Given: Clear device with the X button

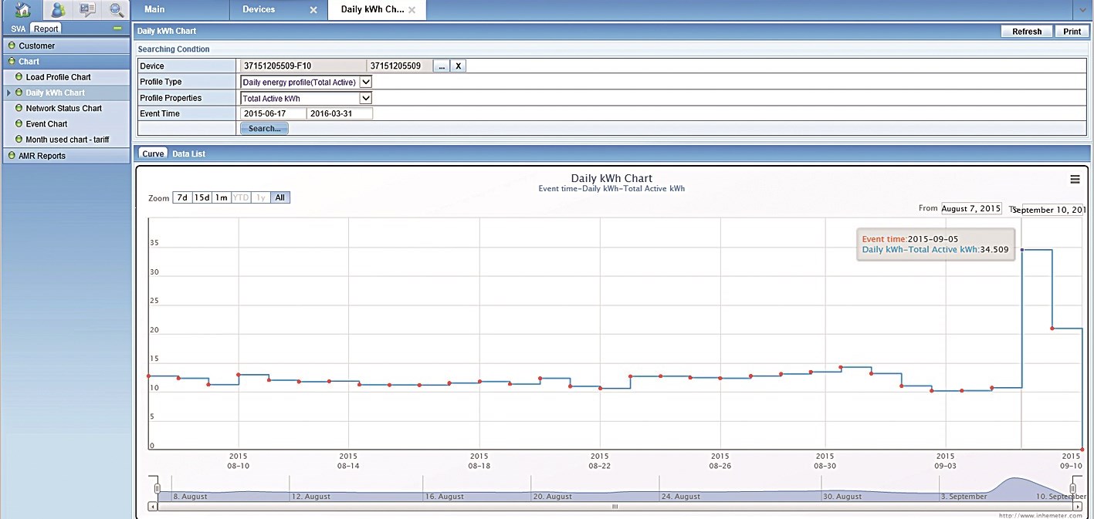Looking at the screenshot, I should click(x=458, y=66).
